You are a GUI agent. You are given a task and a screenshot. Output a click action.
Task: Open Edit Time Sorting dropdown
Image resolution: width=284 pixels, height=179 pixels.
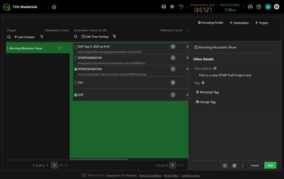coord(95,37)
